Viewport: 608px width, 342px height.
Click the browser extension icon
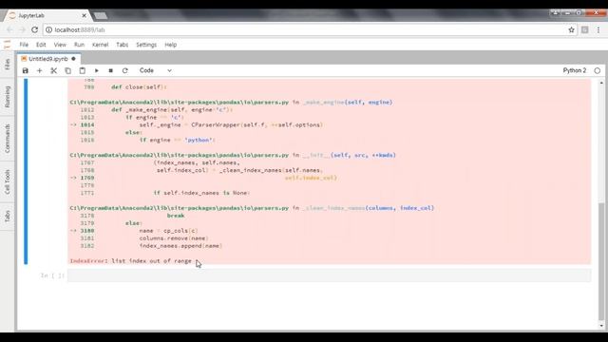point(585,29)
